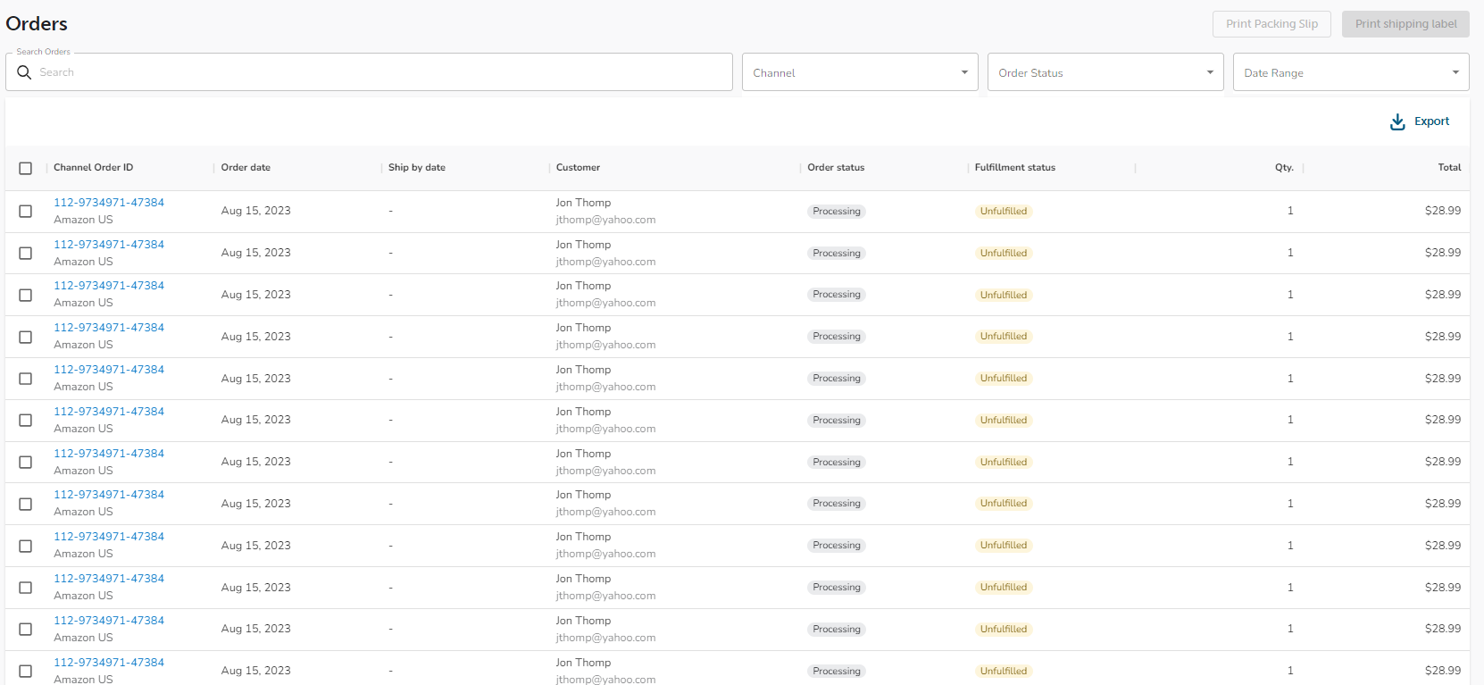Tick the checkbox of the third order row

coord(26,295)
